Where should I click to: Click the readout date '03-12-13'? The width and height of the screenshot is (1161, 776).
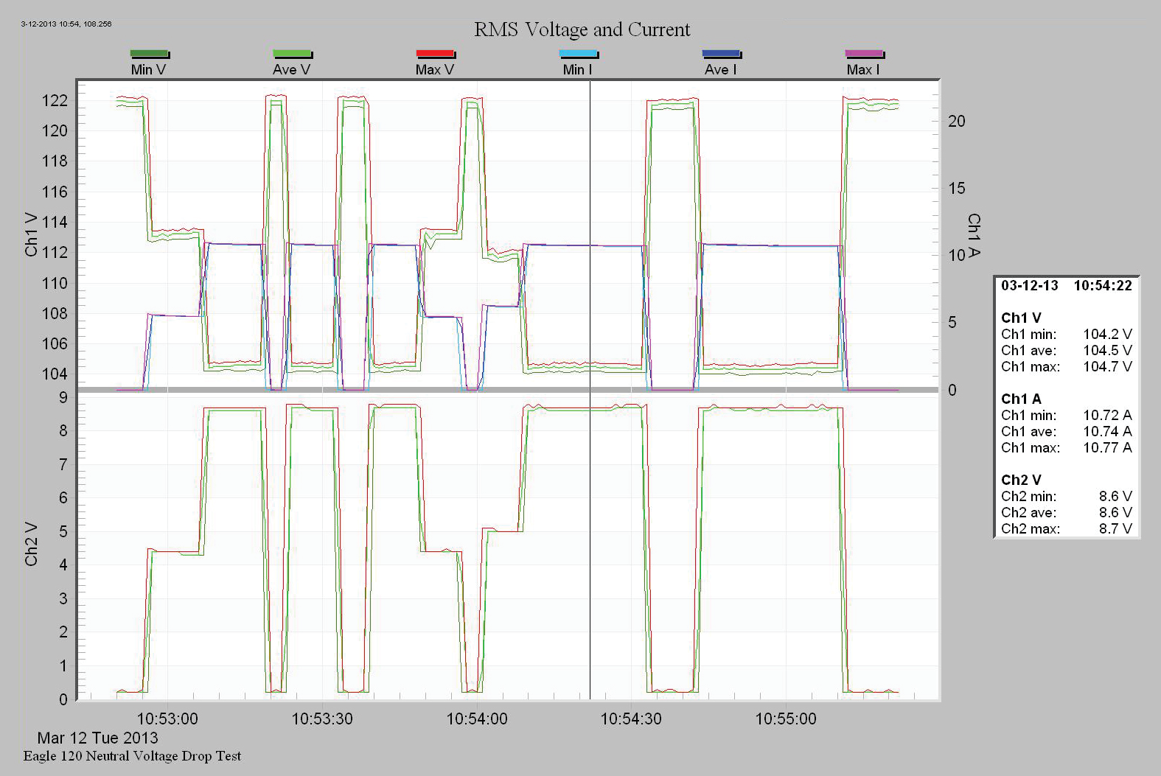click(1029, 286)
